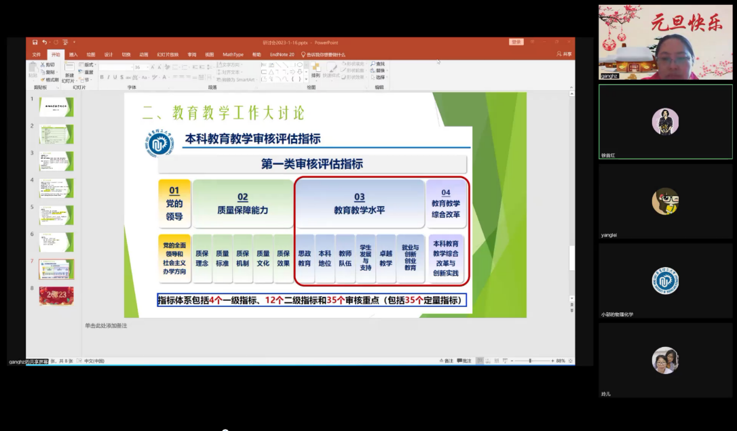Click fit slide to window icon

coord(569,361)
